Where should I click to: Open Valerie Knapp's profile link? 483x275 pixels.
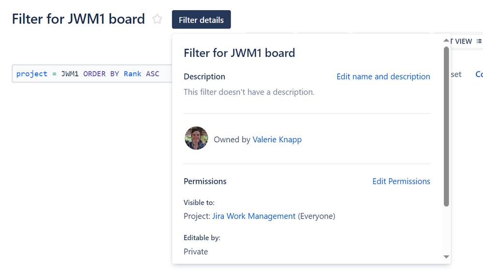click(277, 139)
